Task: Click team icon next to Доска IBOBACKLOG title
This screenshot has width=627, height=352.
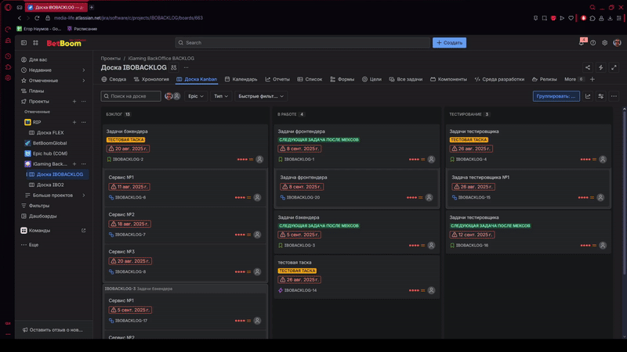Action: 173,67
